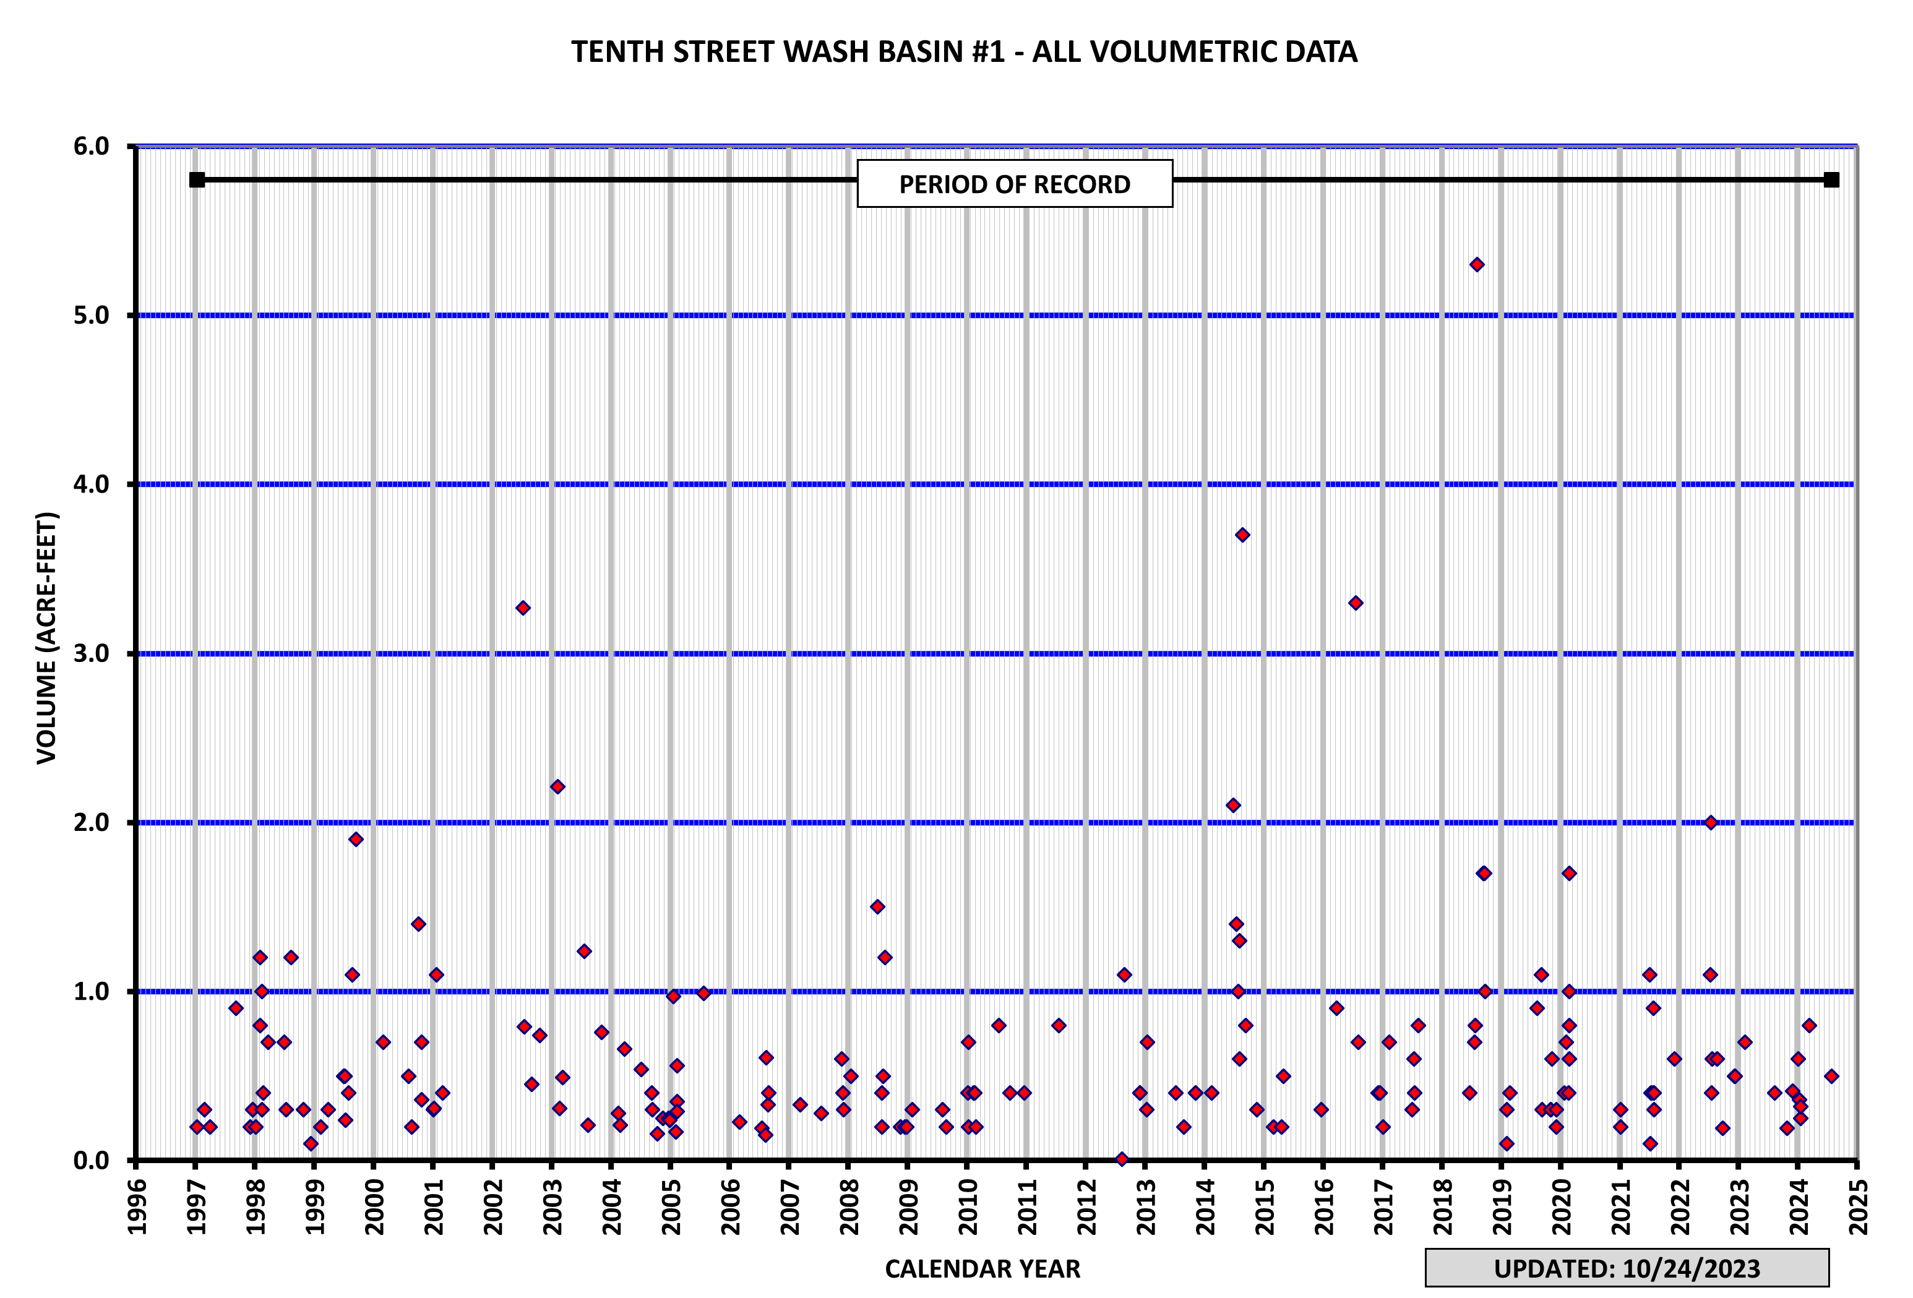Click the x-axis year label '2017'
The width and height of the screenshot is (1913, 1298).
point(1383,1206)
